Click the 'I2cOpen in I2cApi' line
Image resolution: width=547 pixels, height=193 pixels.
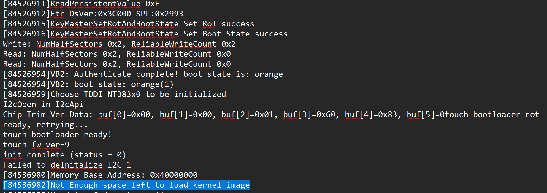pos(43,105)
